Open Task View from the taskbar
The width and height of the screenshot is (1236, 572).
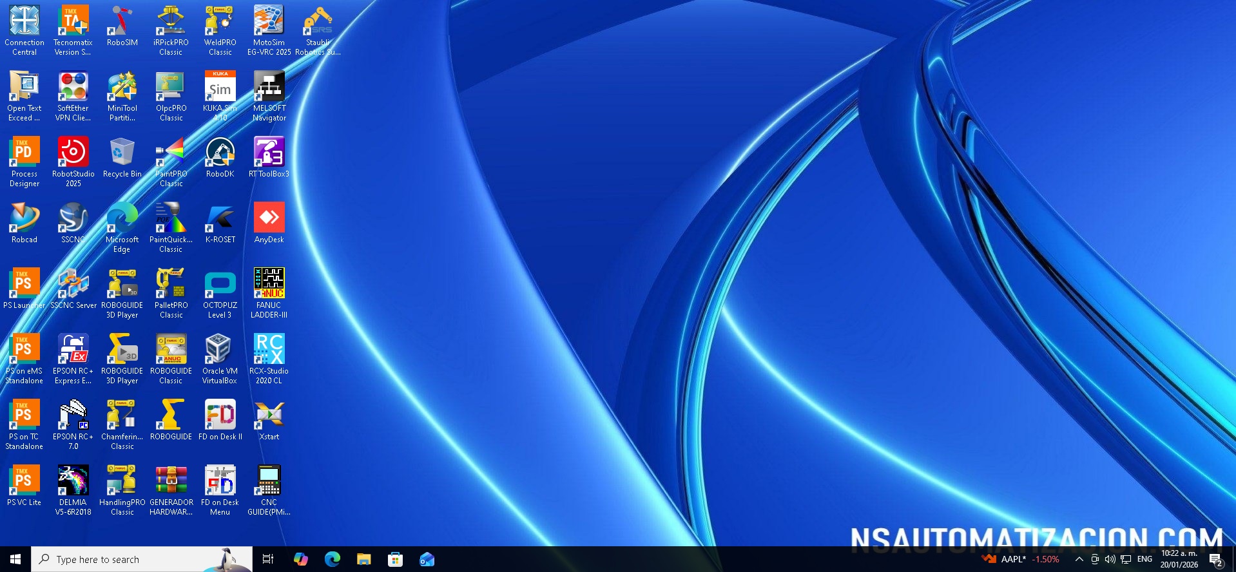(268, 559)
